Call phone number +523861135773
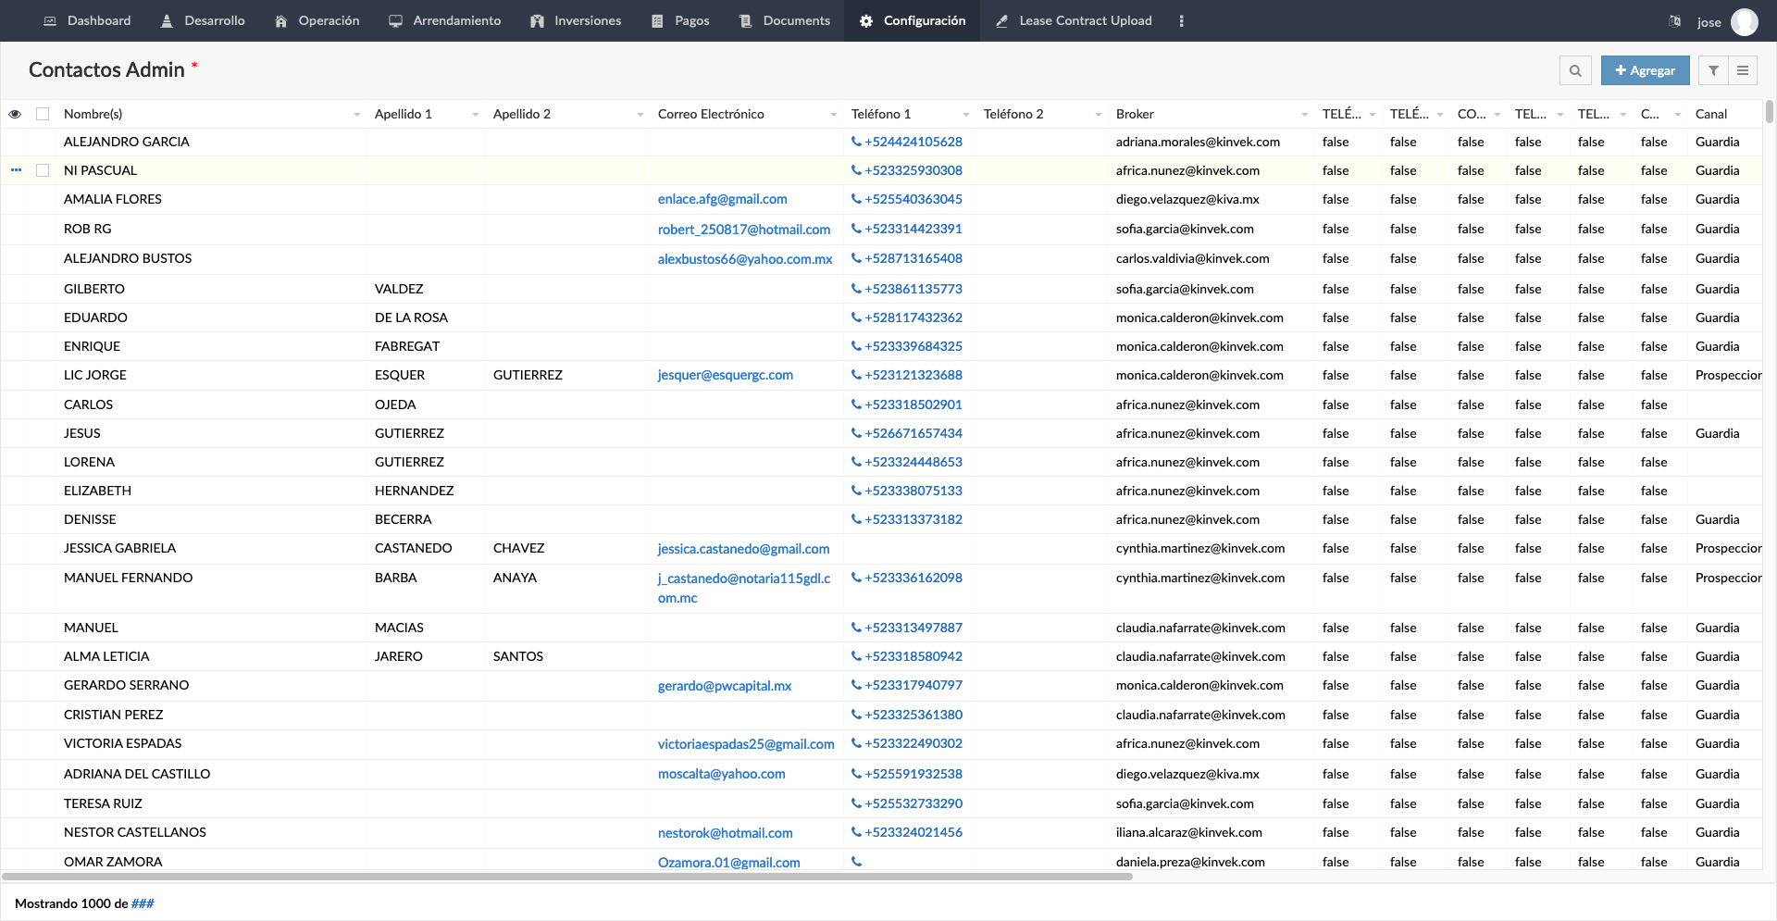 tap(913, 289)
